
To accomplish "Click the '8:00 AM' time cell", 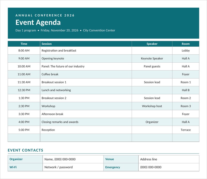I will click(24, 50).
